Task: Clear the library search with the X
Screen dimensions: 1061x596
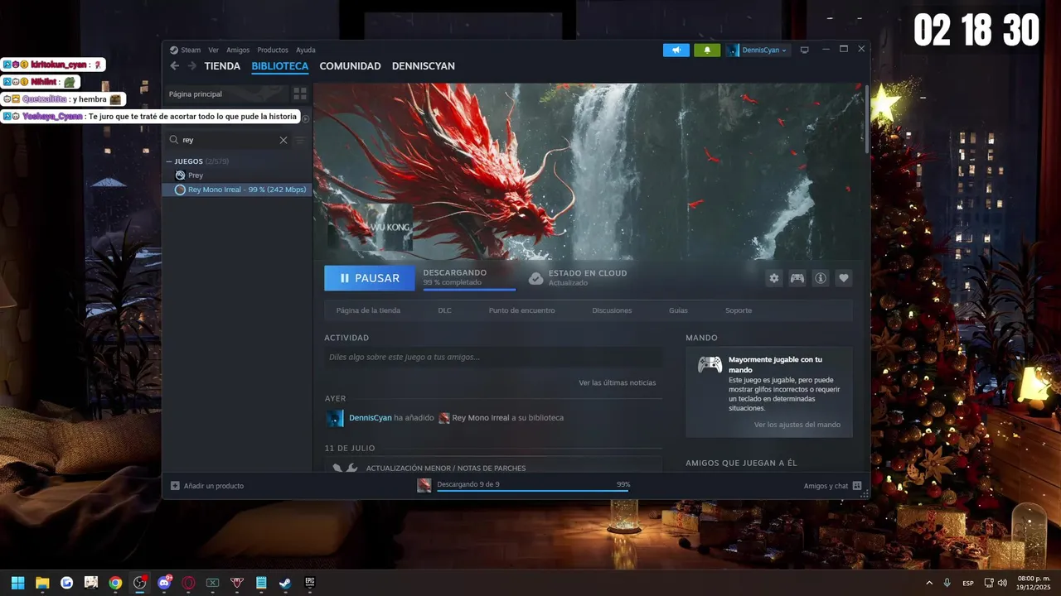Action: coord(283,140)
